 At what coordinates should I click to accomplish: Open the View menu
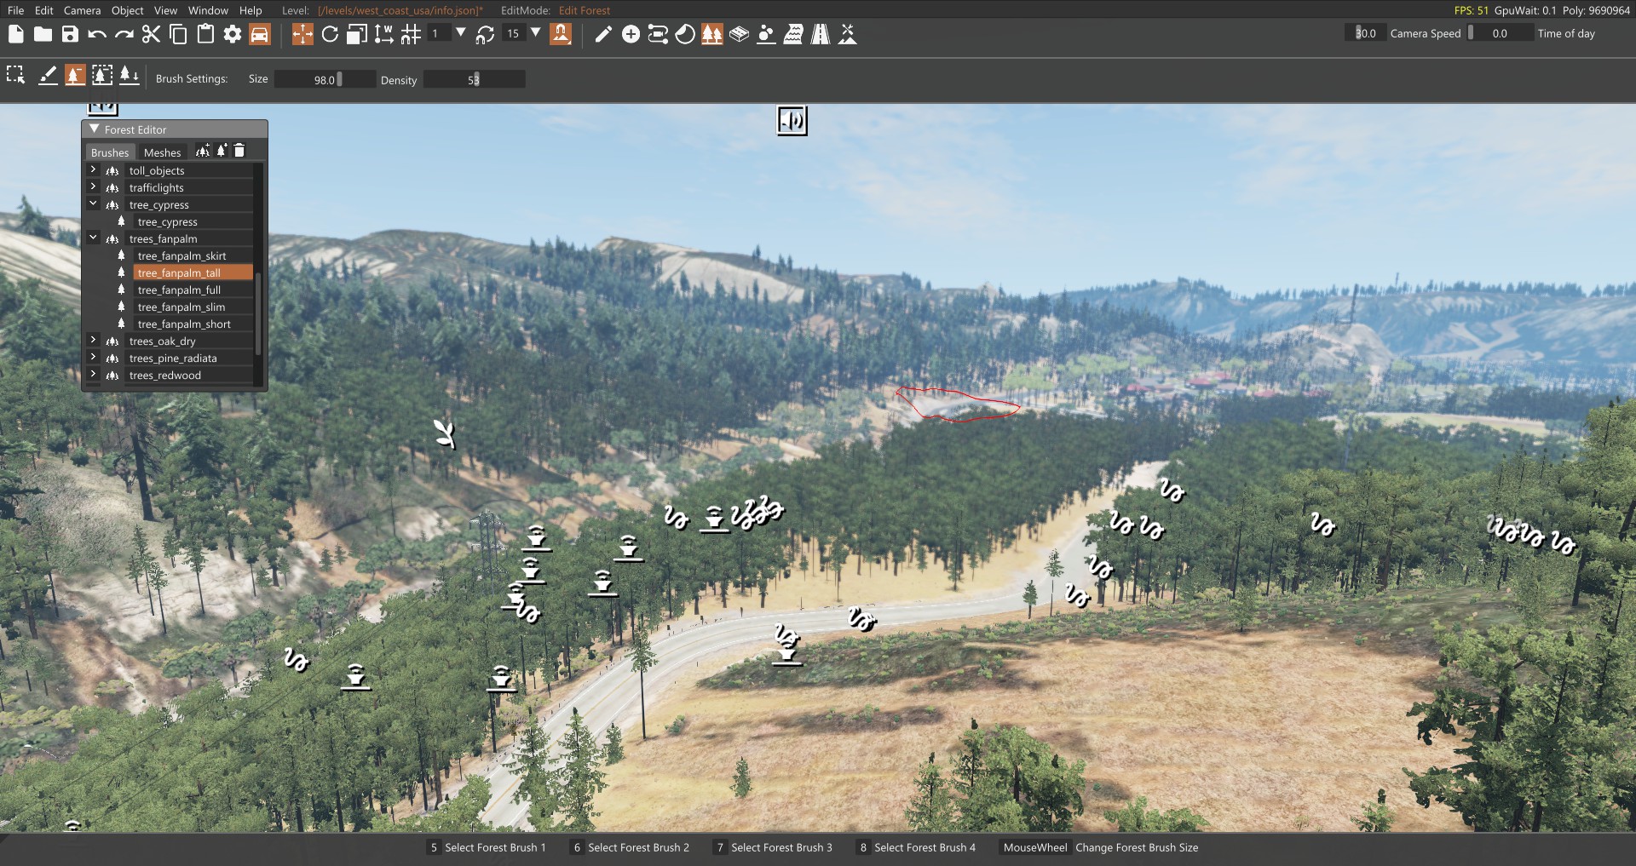165,10
